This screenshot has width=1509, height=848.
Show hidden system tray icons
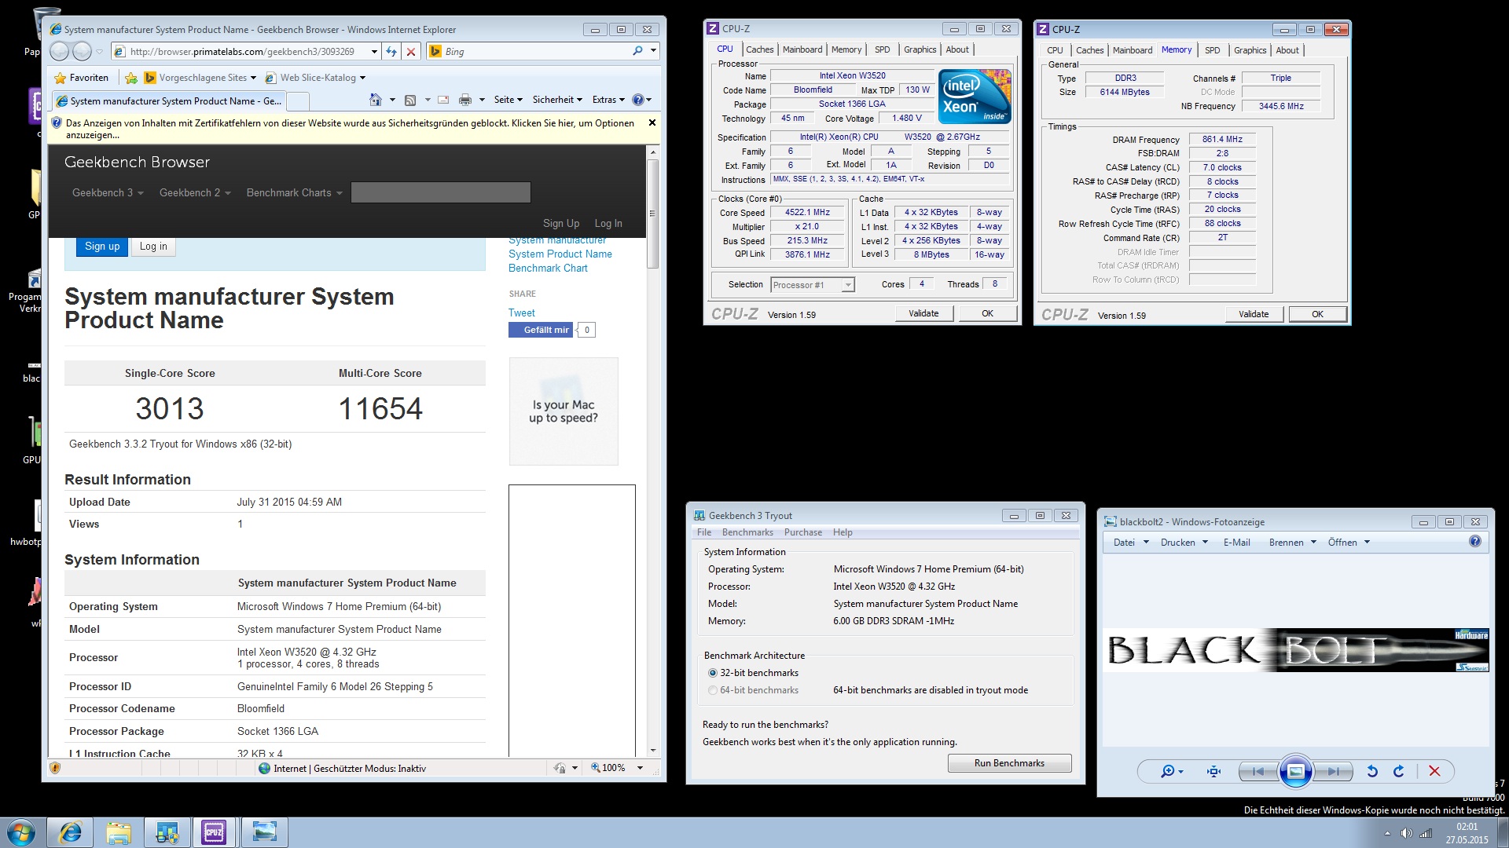pos(1387,833)
